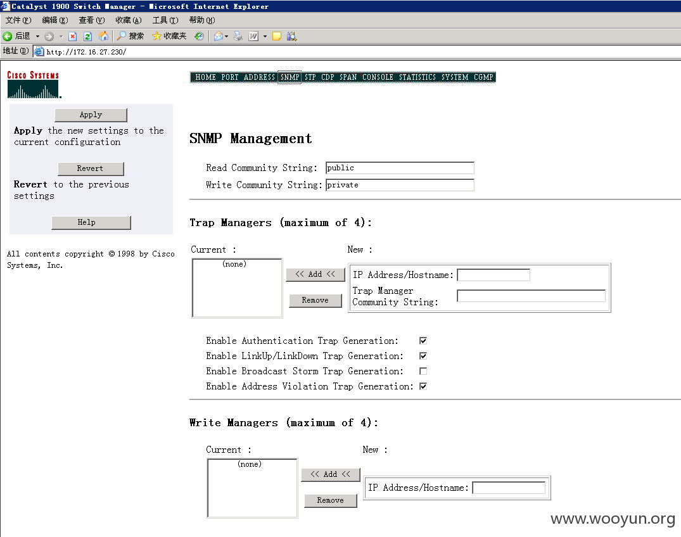The width and height of the screenshot is (681, 537).
Task: Open the 收藏(A) Favorites menu
Action: [129, 20]
